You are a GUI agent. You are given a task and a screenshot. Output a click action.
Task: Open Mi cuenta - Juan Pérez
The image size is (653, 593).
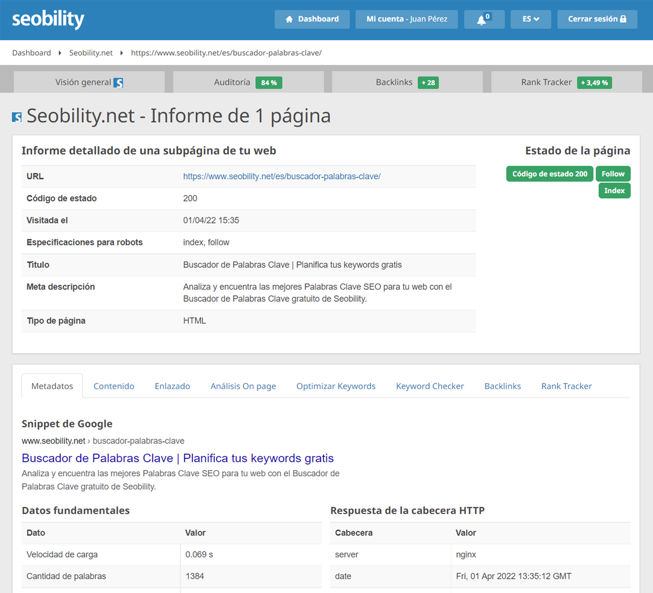click(407, 19)
